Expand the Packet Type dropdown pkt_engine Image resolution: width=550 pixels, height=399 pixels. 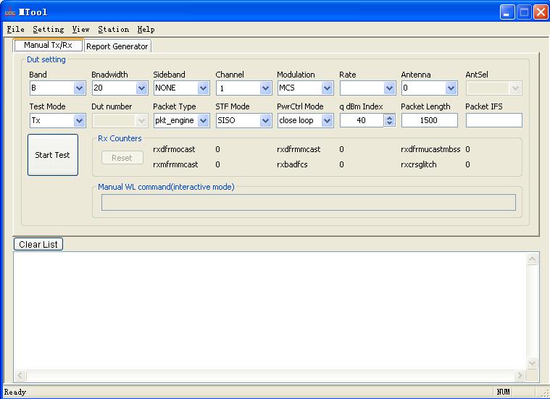204,121
